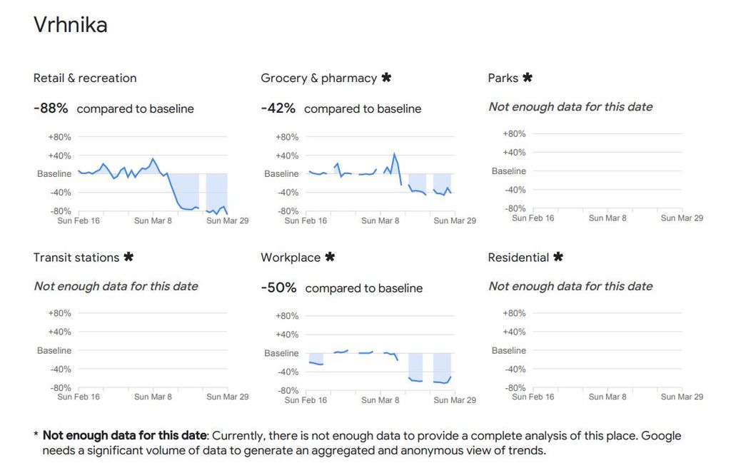Screen dimensions: 731x473
Task: Click the empty Parks chart area
Action: pos(605,171)
